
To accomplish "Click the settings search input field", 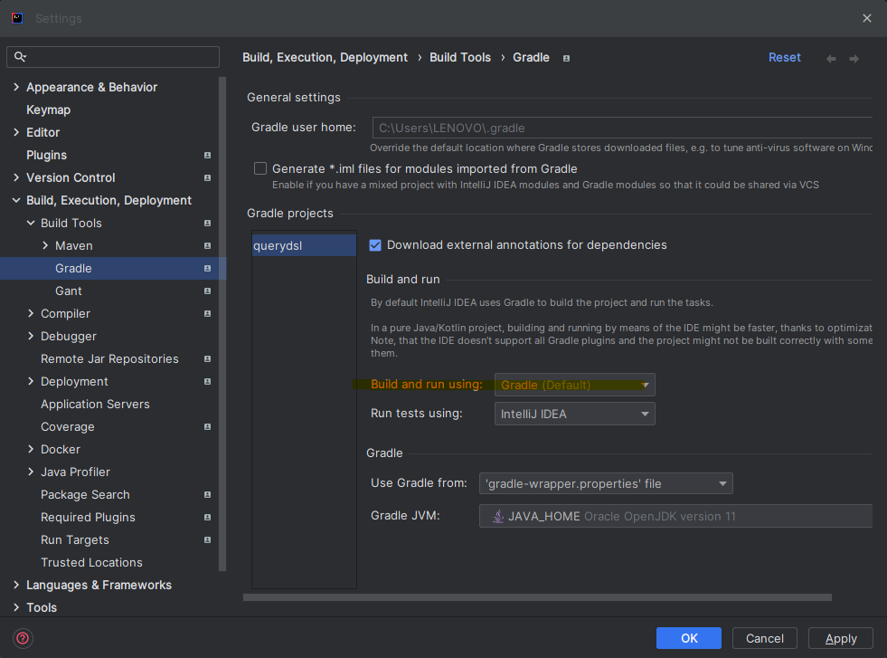I will tap(113, 57).
